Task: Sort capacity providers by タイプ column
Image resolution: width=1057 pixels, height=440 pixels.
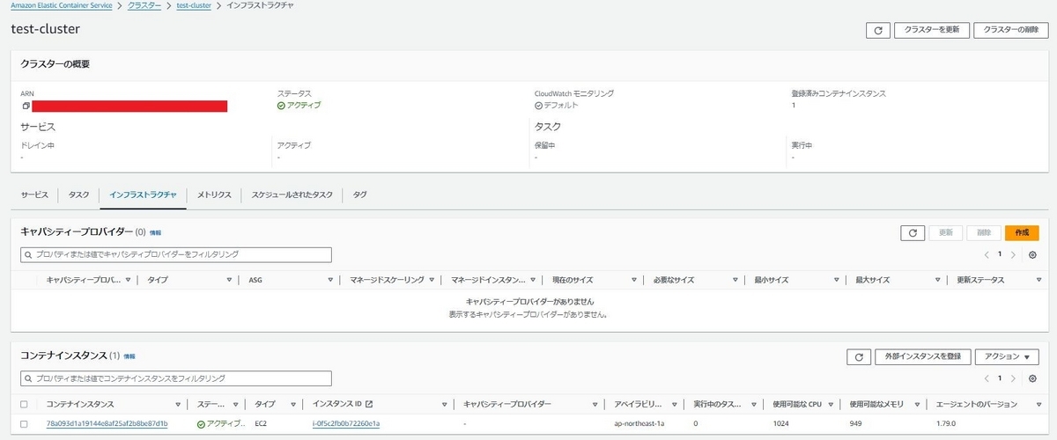Action: (x=229, y=280)
